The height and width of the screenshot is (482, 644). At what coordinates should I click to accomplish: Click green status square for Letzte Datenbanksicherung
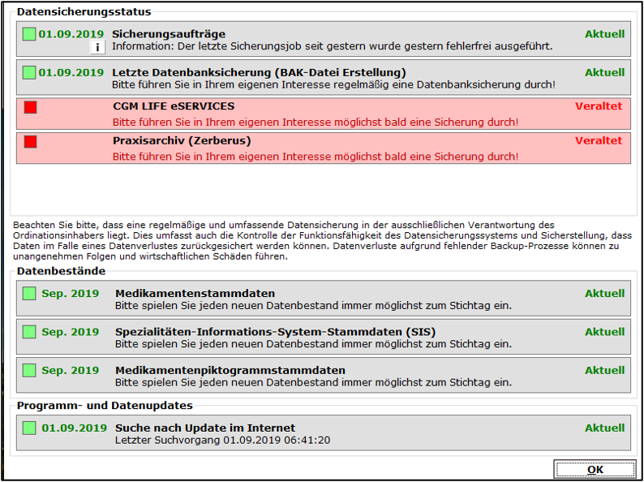pyautogui.click(x=29, y=72)
